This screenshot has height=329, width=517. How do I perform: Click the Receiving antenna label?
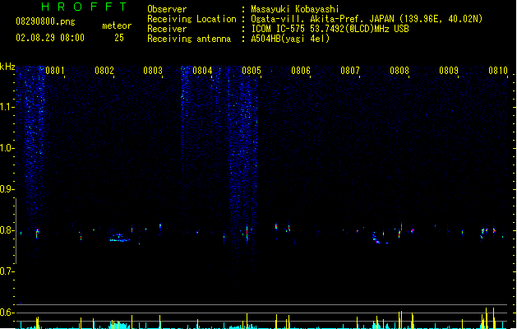point(189,39)
